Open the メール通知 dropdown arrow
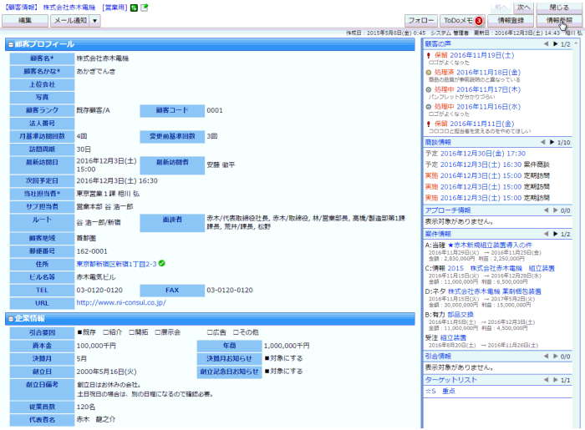The height and width of the screenshot is (430, 585). 94,20
